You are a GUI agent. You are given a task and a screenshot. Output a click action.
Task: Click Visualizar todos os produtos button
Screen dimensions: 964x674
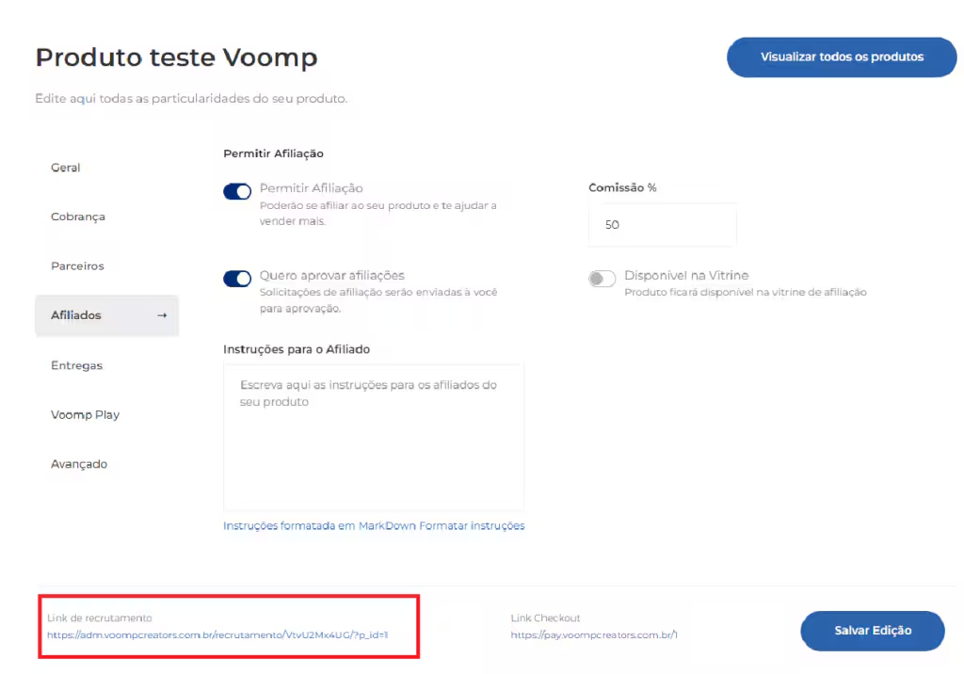click(x=842, y=57)
